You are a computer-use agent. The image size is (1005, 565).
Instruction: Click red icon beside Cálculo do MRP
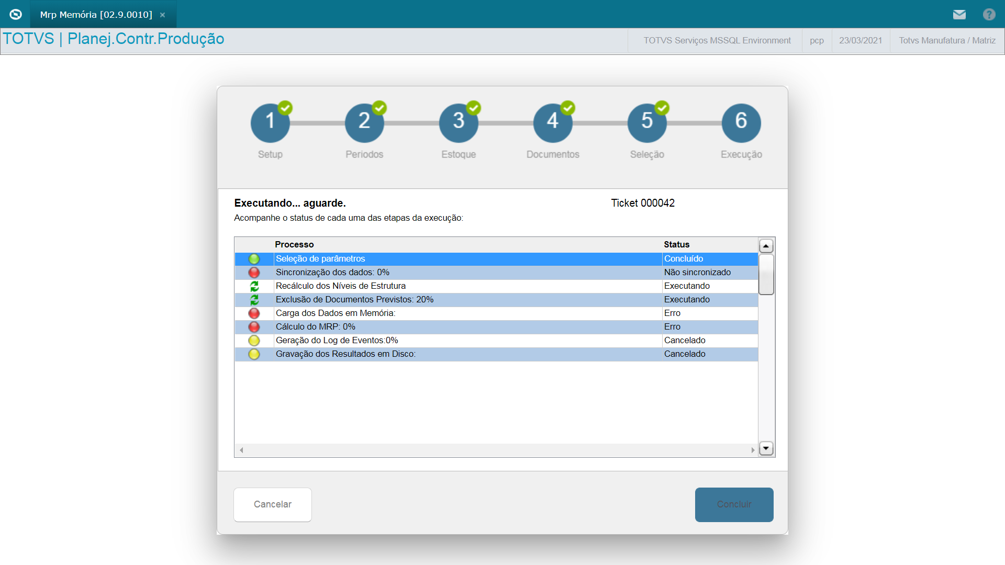[x=254, y=327]
